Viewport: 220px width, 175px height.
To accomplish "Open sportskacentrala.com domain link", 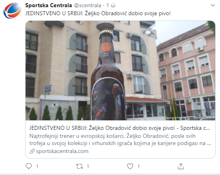I will pos(62,151).
